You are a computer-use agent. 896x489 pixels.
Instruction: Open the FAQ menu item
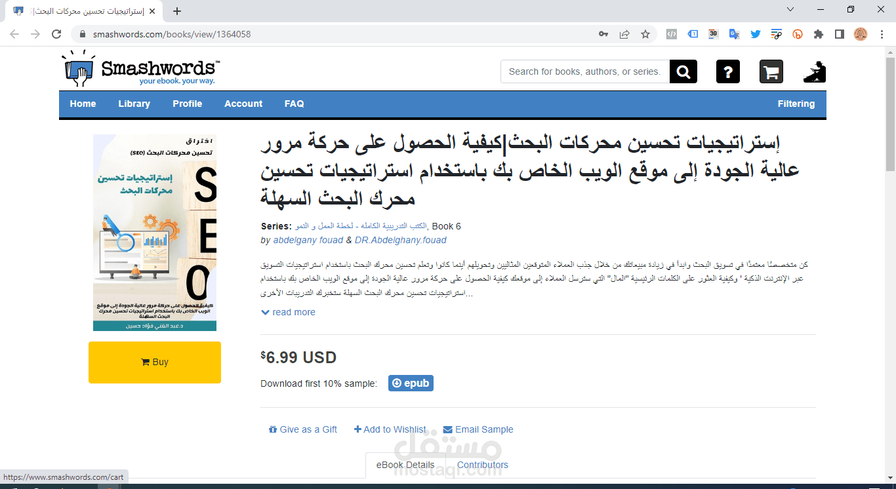coord(295,104)
